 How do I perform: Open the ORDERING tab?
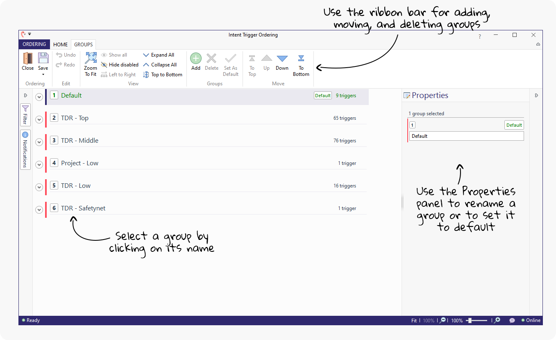pyautogui.click(x=34, y=44)
